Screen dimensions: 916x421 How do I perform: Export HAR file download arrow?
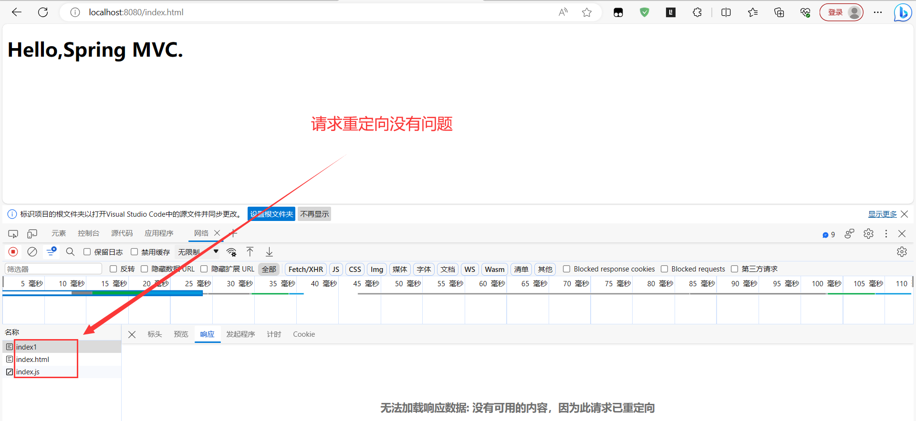(x=269, y=252)
